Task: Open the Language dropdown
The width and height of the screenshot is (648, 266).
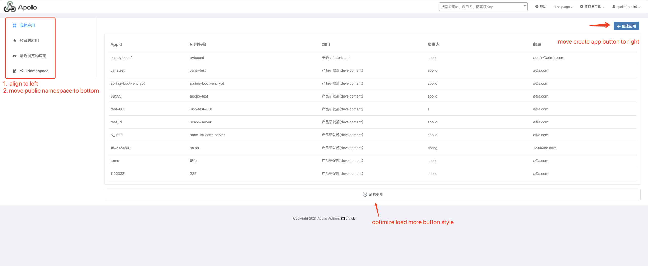Action: pyautogui.click(x=563, y=7)
